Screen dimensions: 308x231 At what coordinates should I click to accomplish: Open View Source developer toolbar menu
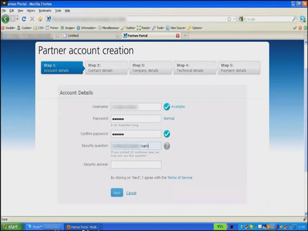pos(176,28)
